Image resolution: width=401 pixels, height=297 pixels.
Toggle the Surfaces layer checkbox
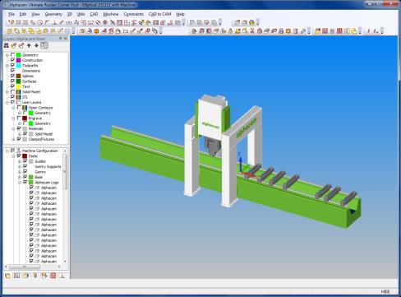tap(12, 81)
